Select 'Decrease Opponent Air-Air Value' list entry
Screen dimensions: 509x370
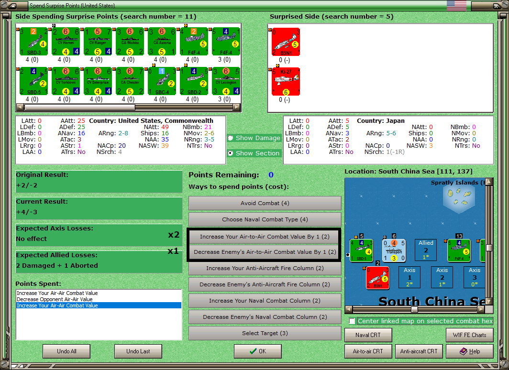tap(55, 299)
